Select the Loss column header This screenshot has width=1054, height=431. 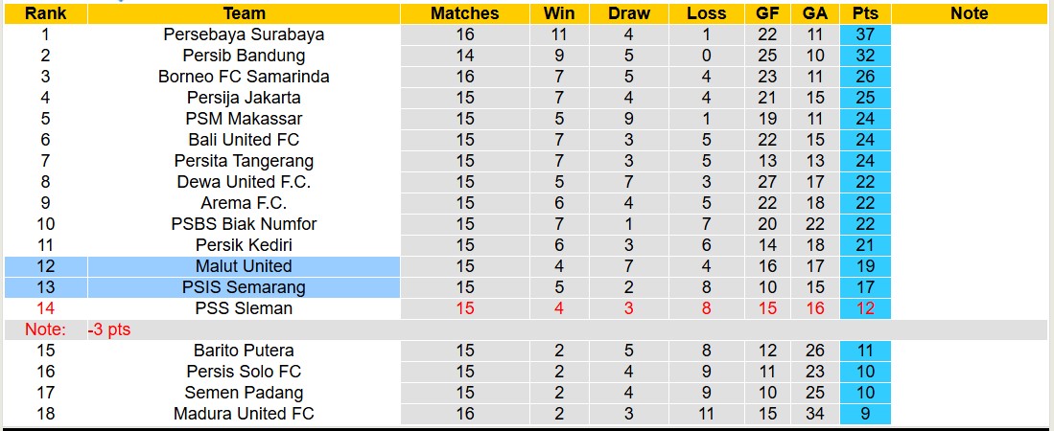[x=707, y=13]
